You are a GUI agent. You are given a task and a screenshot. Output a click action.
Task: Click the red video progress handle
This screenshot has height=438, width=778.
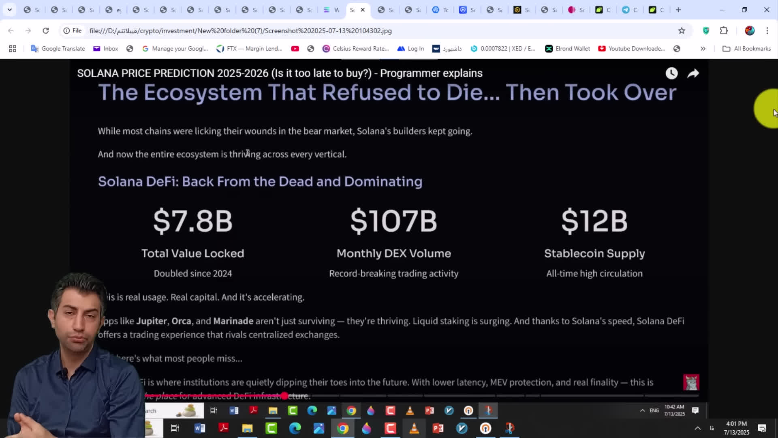[x=284, y=396]
